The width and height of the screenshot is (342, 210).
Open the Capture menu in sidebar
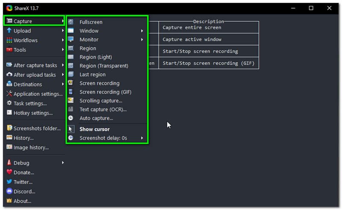coord(34,21)
